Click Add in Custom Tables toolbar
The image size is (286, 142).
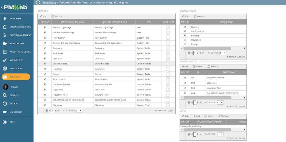(x=185, y=66)
